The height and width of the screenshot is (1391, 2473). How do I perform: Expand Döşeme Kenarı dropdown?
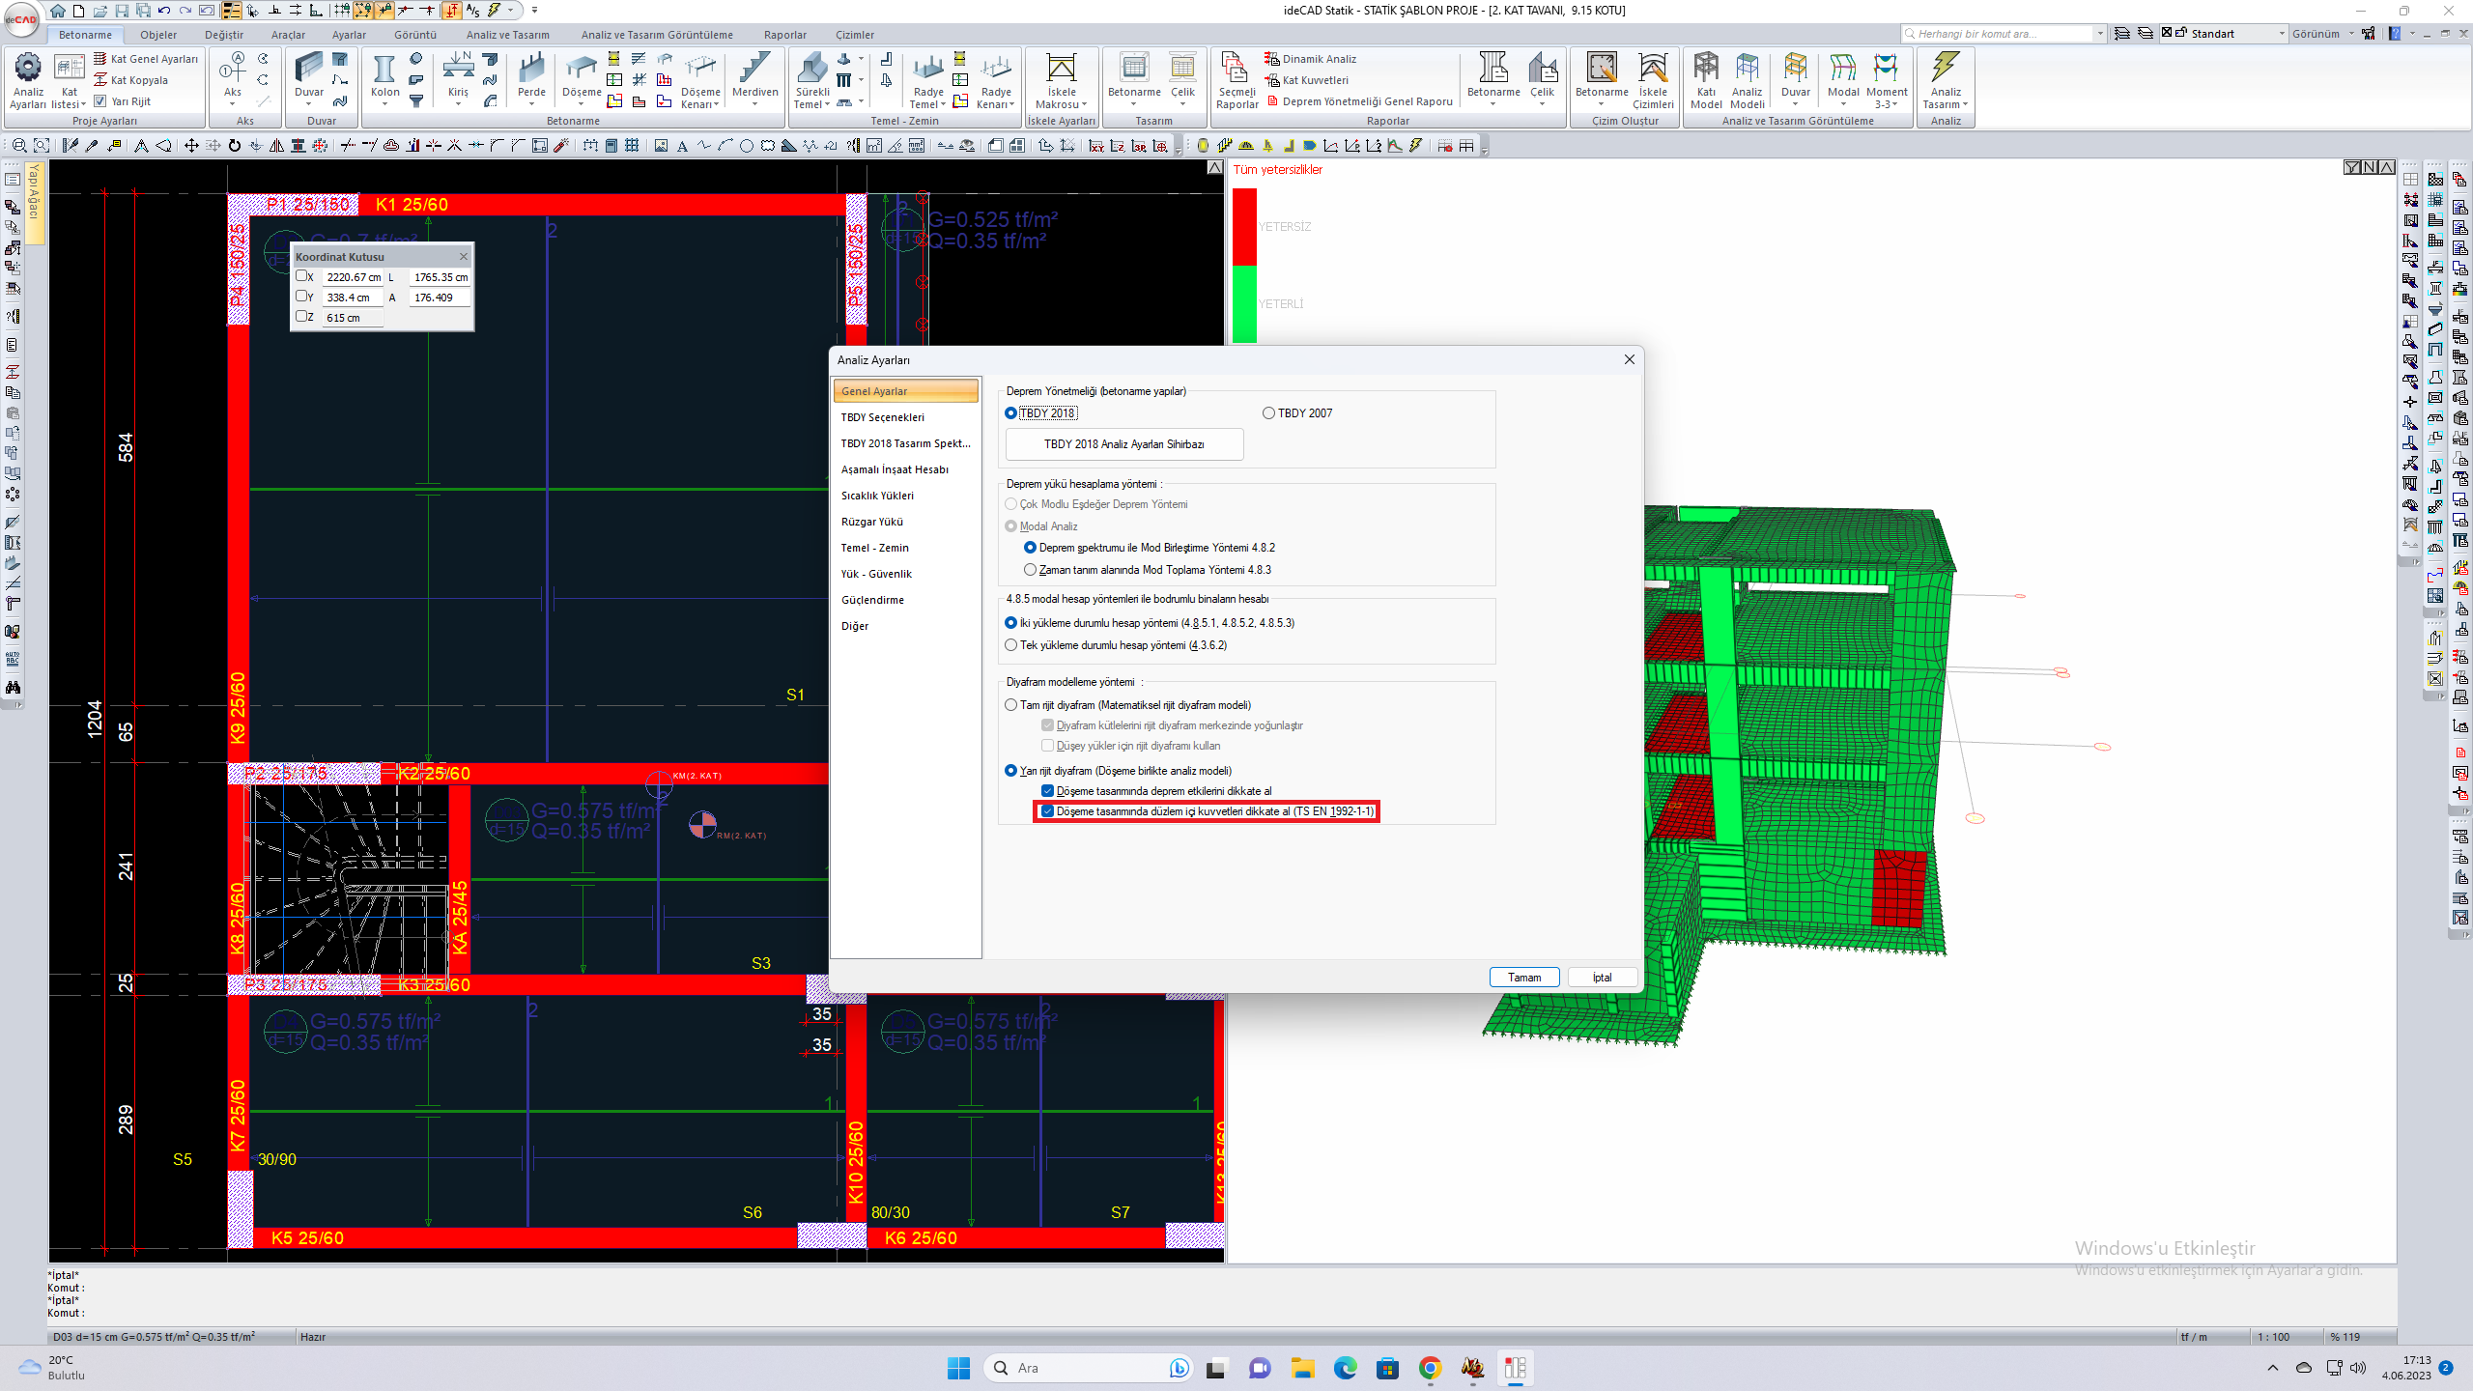pyautogui.click(x=716, y=104)
